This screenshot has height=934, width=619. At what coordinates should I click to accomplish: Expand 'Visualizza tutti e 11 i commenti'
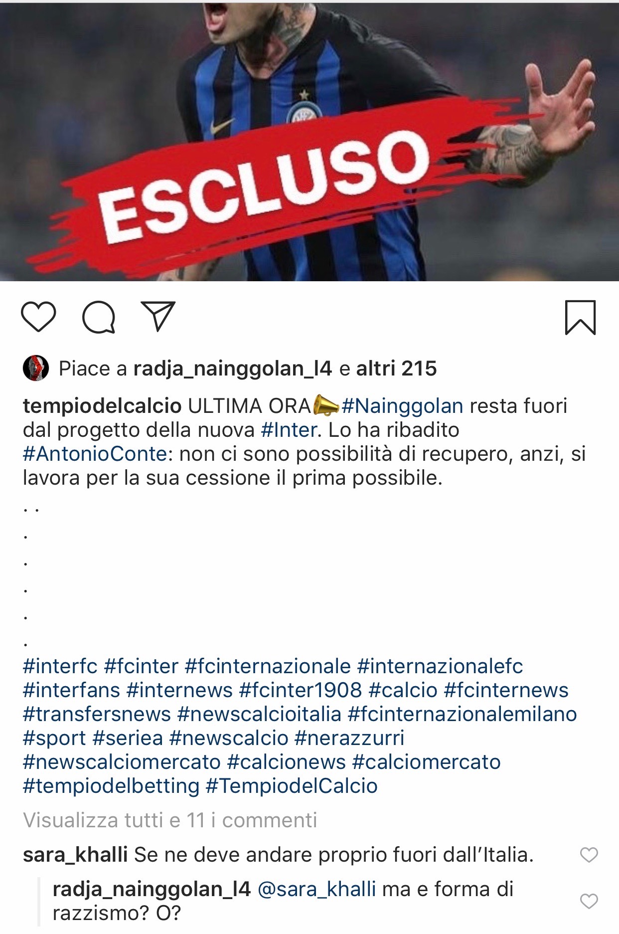pos(170,820)
